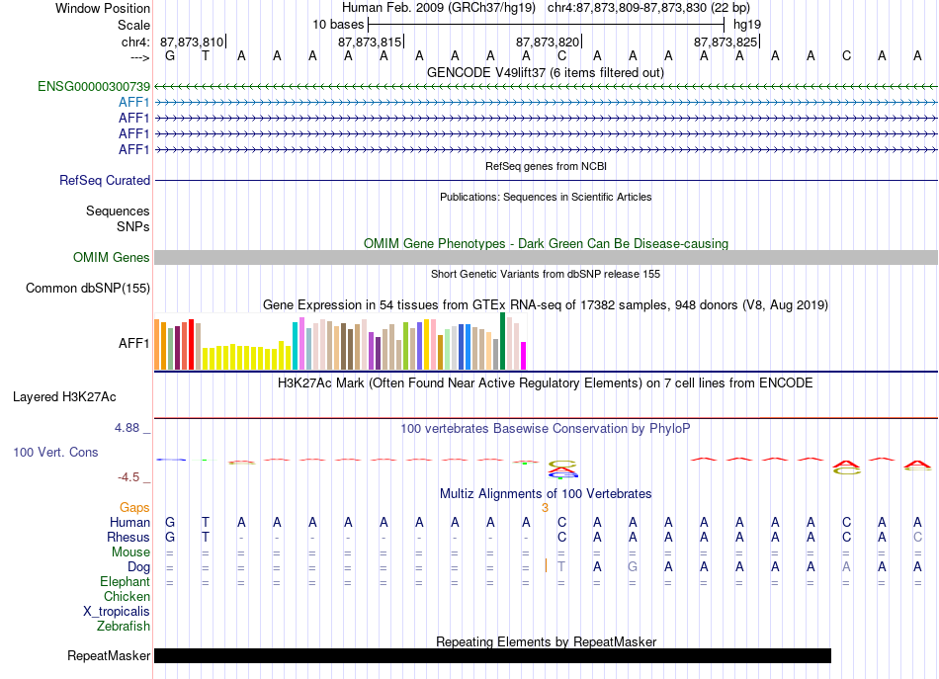This screenshot has width=939, height=679.
Task: Click the black RepeatMasker element bar
Action: point(492,655)
